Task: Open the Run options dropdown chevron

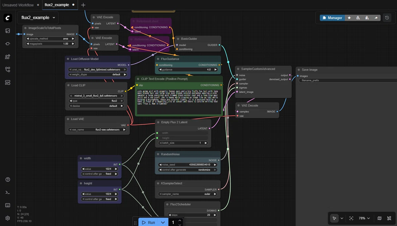Action: click(163, 223)
